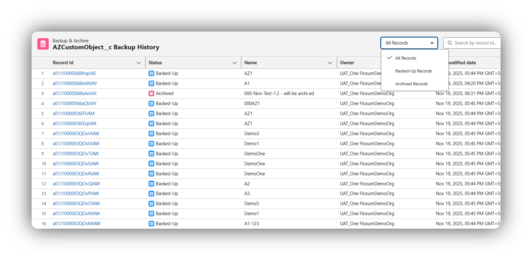532x260 pixels.
Task: Click the Backup & Archive database icon
Action: pos(43,44)
